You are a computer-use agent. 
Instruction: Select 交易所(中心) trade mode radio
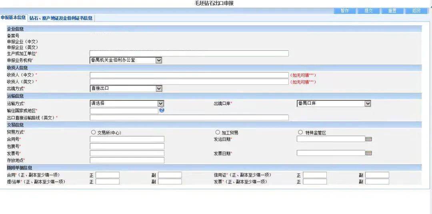coord(93,132)
